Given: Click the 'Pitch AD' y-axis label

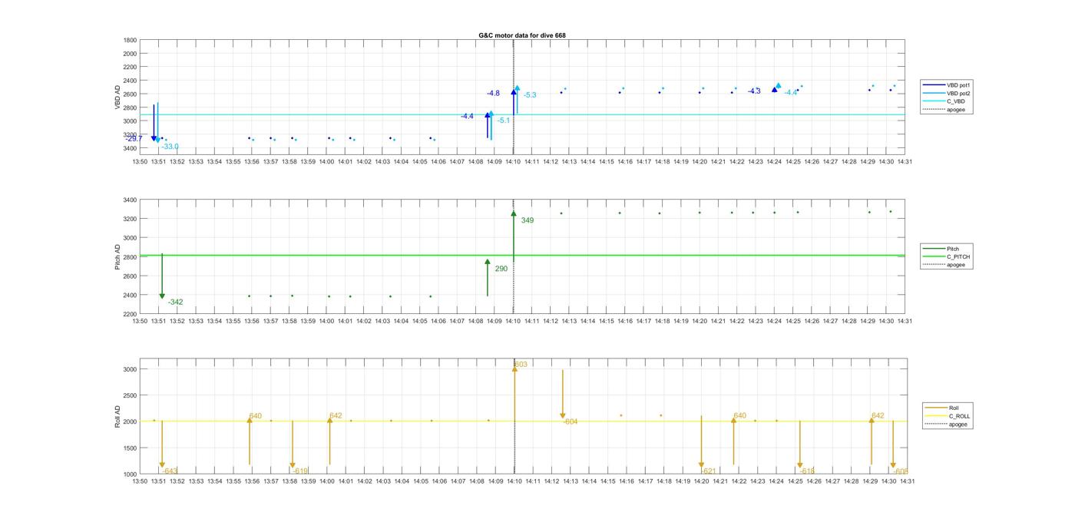Looking at the screenshot, I should click(x=118, y=257).
